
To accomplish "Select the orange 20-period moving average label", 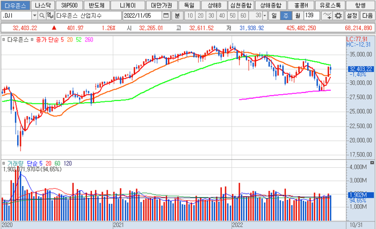I will tap(70, 40).
